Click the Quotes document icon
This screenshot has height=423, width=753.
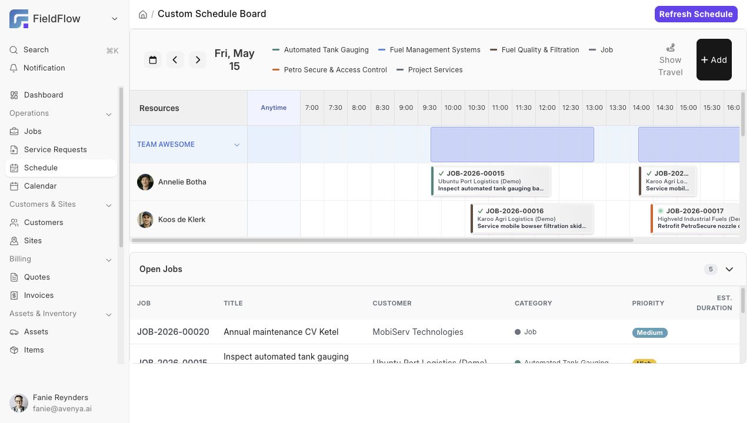click(x=15, y=277)
